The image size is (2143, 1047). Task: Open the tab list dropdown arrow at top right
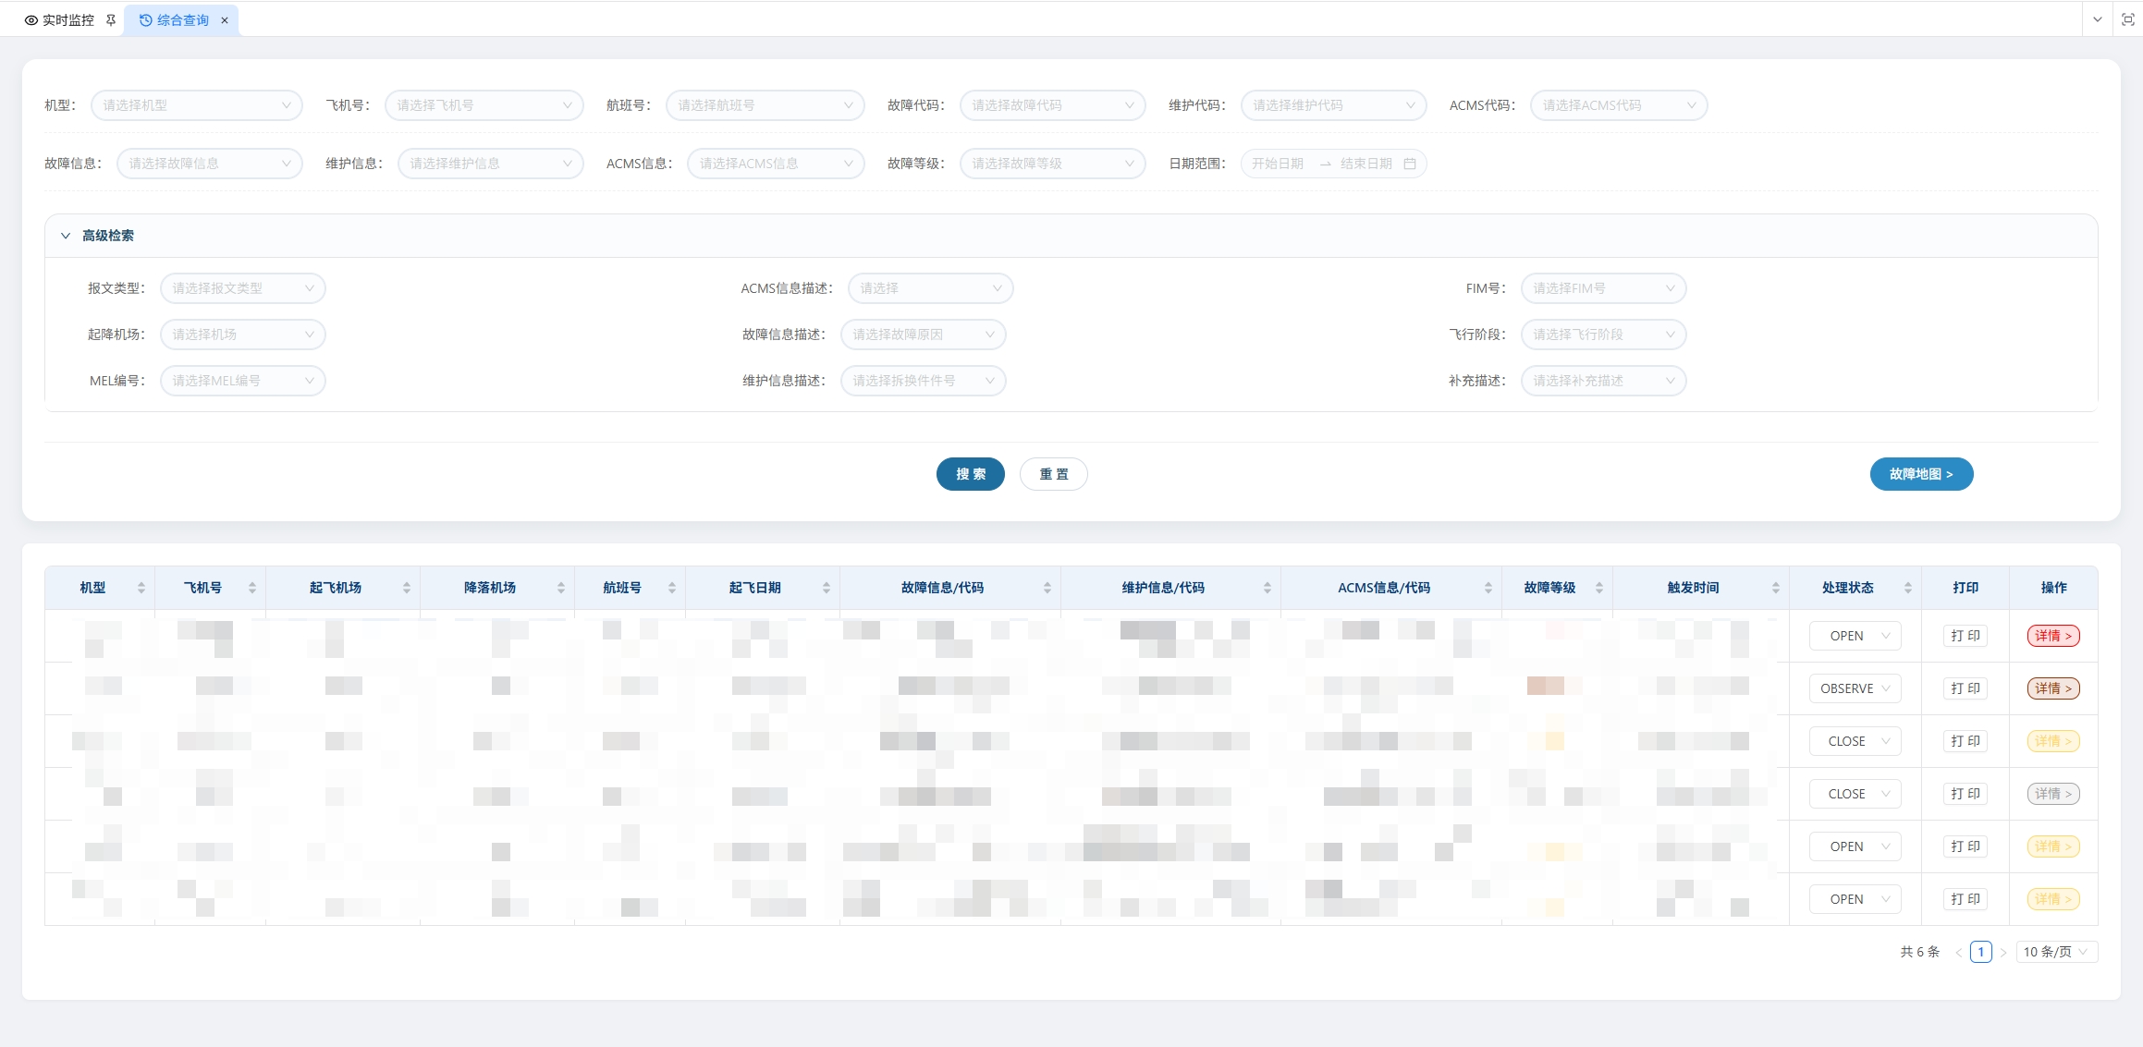[2098, 19]
